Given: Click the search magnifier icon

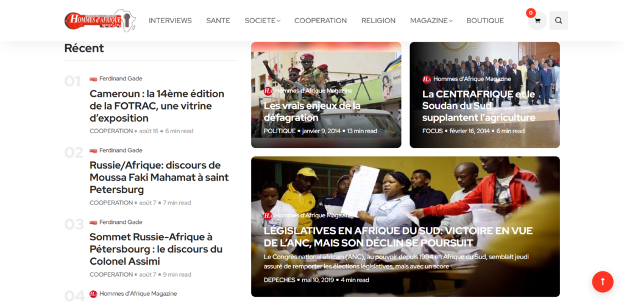Looking at the screenshot, I should [x=558, y=21].
